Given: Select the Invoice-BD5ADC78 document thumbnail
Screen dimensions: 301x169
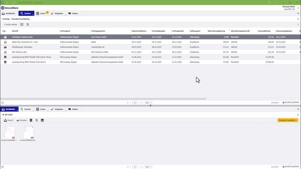Looking at the screenshot, I should [x=28, y=132].
